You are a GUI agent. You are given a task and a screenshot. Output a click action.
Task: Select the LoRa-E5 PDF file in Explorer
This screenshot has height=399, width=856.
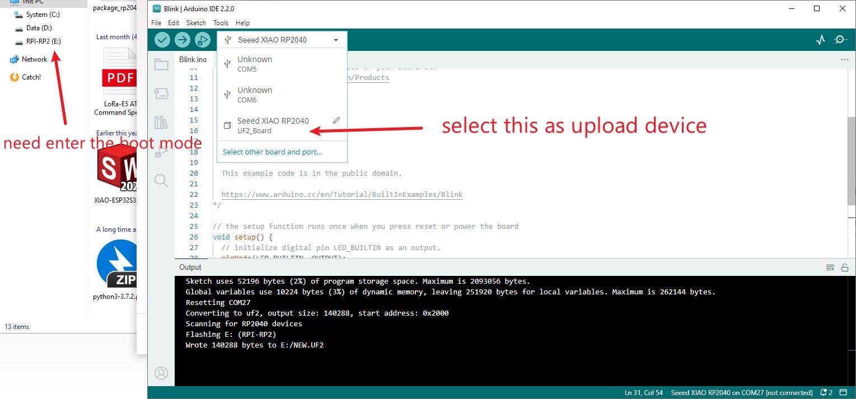coord(116,82)
